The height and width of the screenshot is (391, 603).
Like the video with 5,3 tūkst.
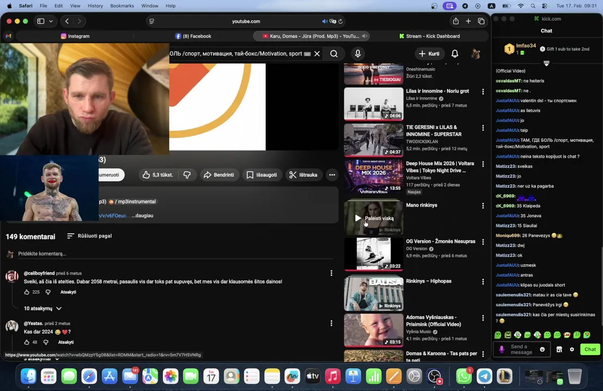(158, 175)
